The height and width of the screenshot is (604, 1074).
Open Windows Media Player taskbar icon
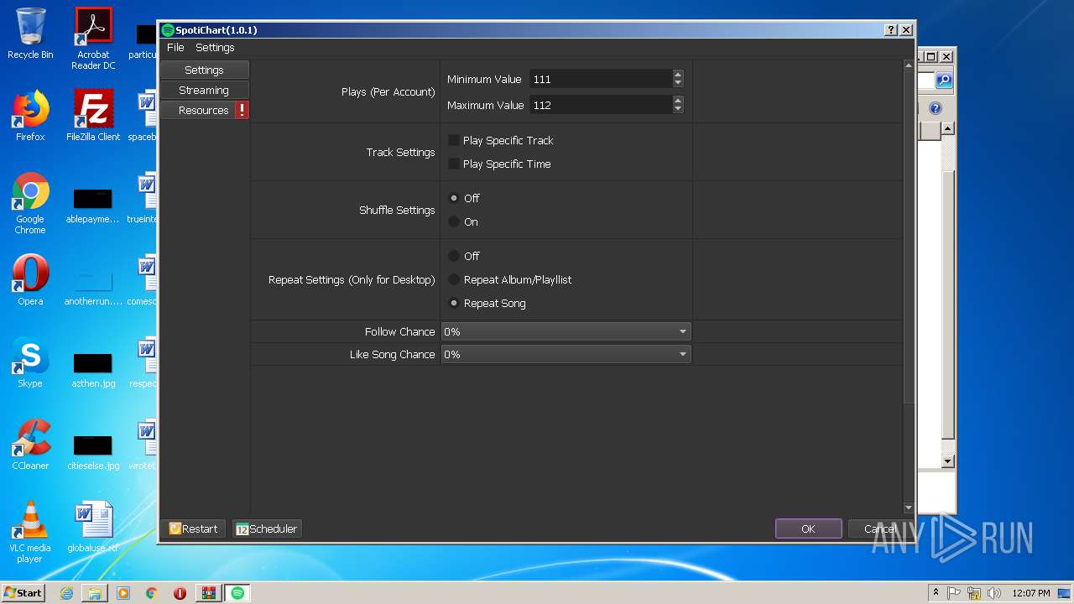[123, 593]
